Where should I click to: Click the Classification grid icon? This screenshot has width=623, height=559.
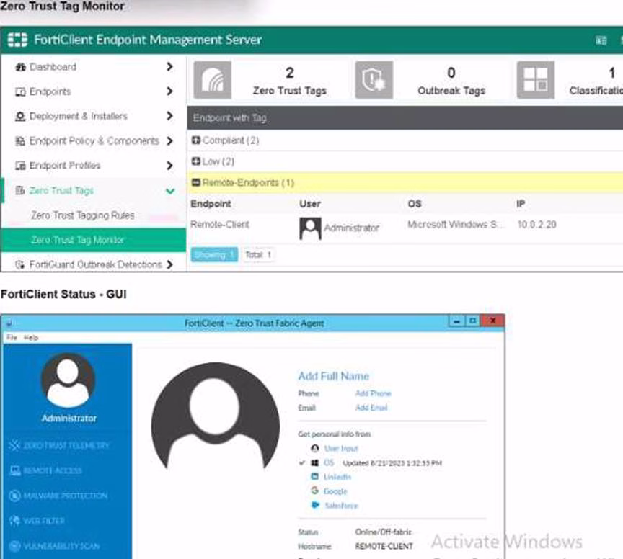(x=536, y=80)
